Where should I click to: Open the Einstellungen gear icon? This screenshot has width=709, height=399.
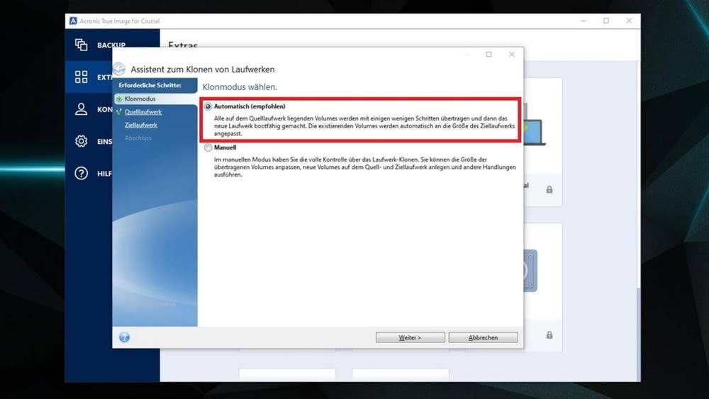82,141
